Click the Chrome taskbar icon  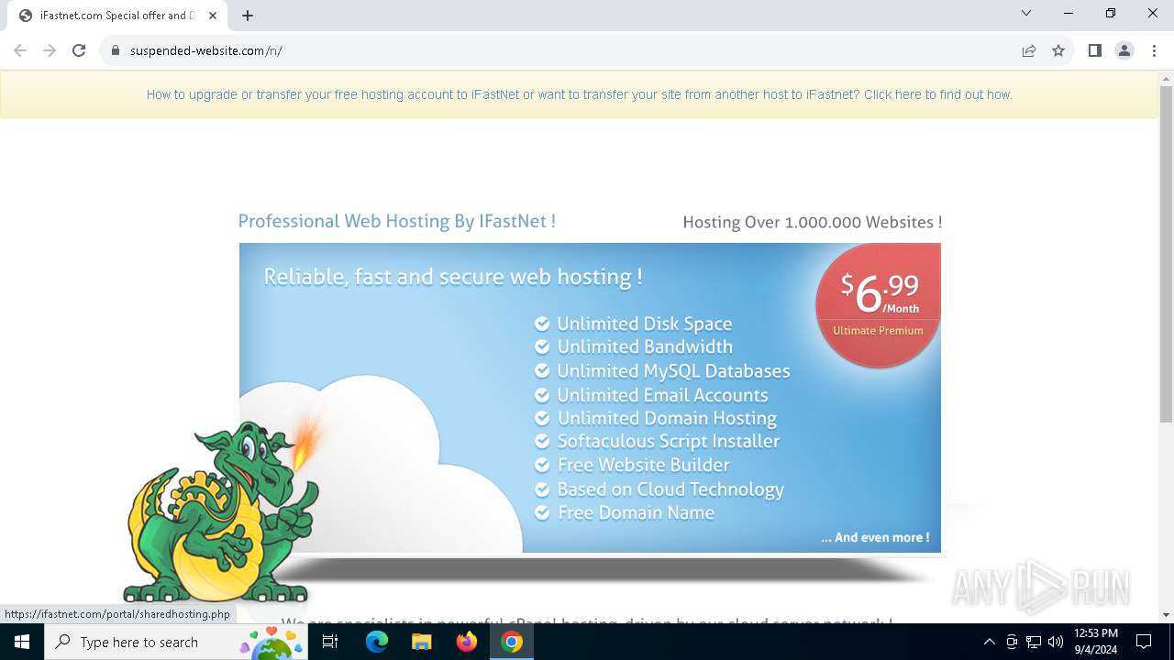point(512,642)
